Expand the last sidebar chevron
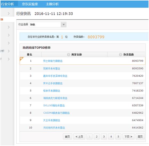The image size is (149, 146). pyautogui.click(x=9, y=59)
